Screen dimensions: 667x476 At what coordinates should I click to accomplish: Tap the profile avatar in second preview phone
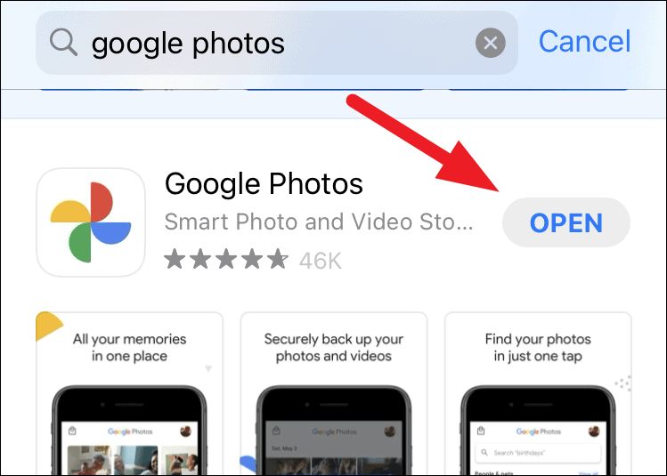[x=390, y=432]
